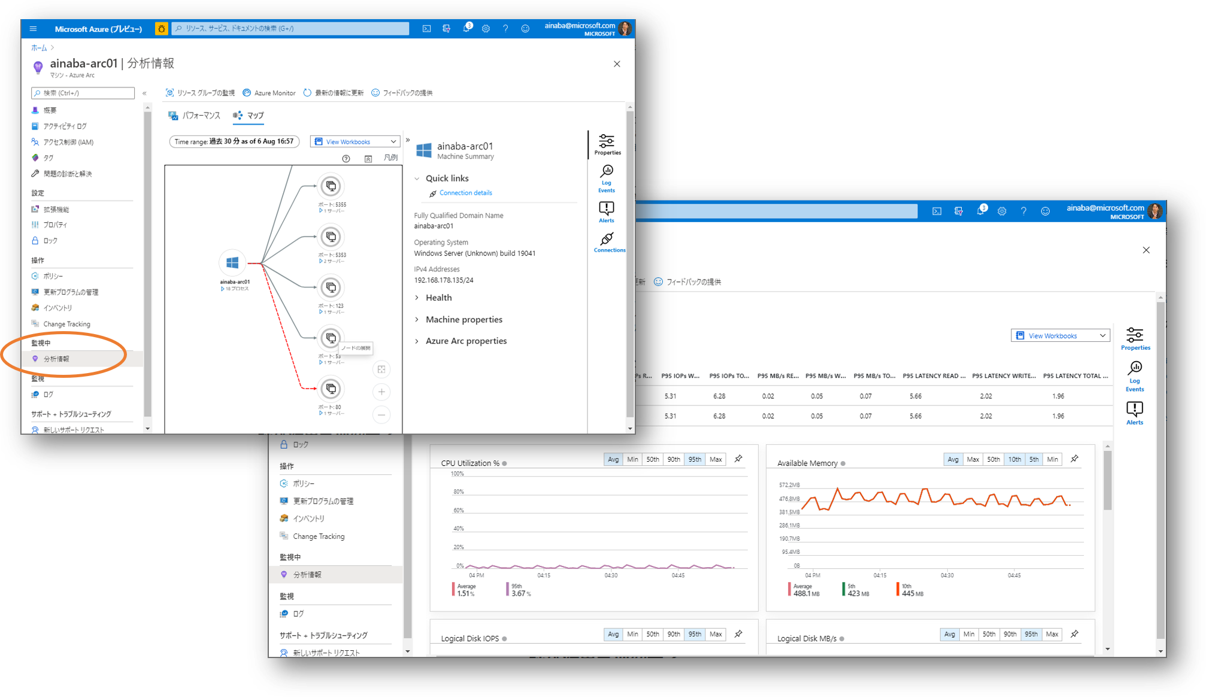Select the Connections icon in toolbar
This screenshot has width=1206, height=697.
coord(605,240)
